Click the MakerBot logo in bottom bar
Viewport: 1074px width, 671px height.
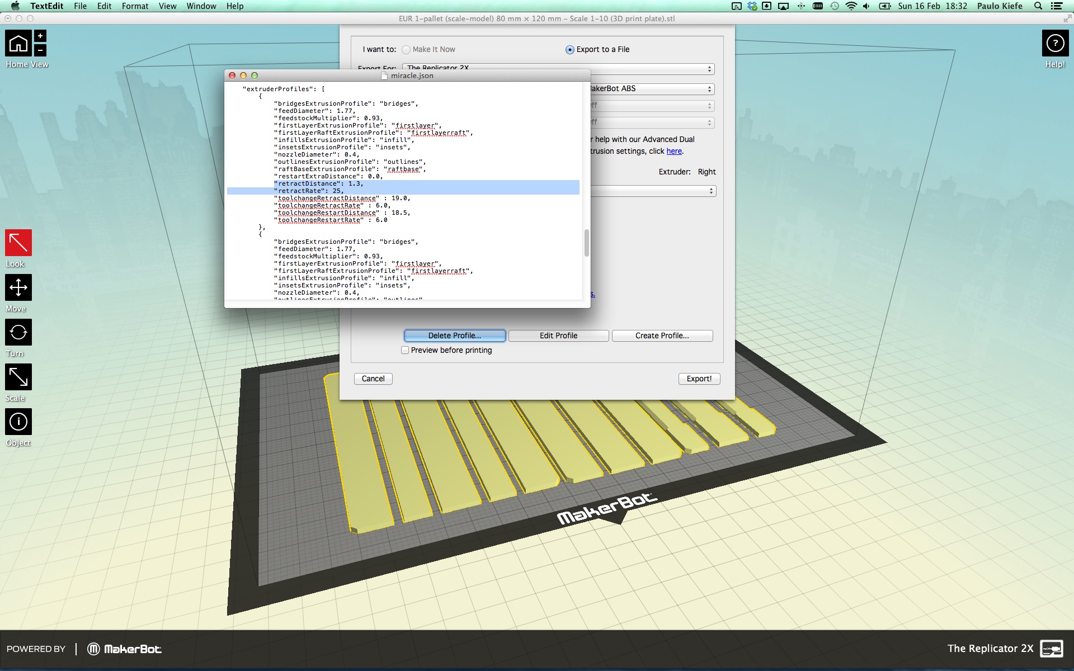click(124, 649)
